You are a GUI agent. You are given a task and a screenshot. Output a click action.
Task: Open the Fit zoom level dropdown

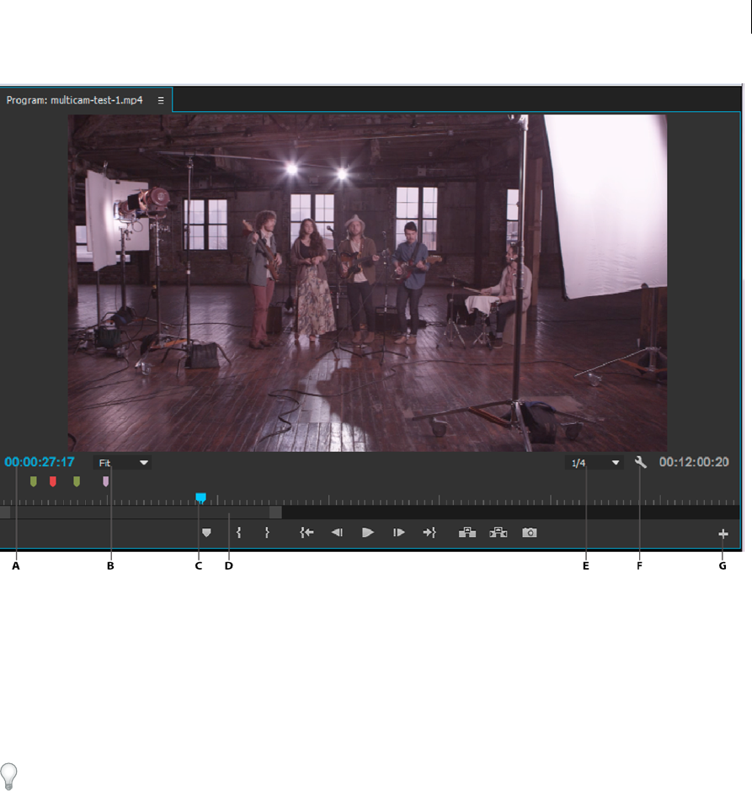[121, 463]
